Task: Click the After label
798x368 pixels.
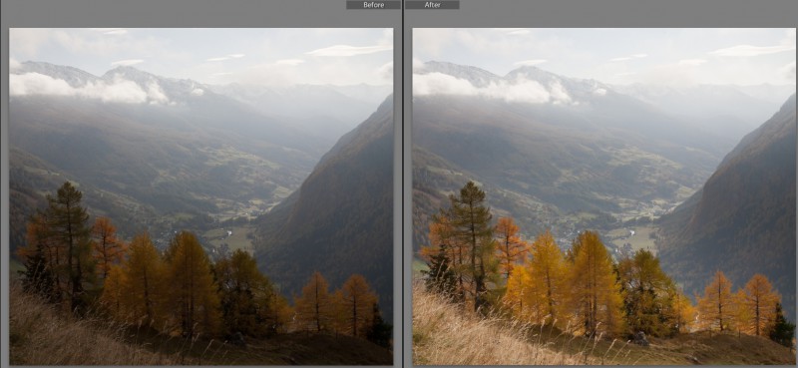Action: click(x=433, y=5)
